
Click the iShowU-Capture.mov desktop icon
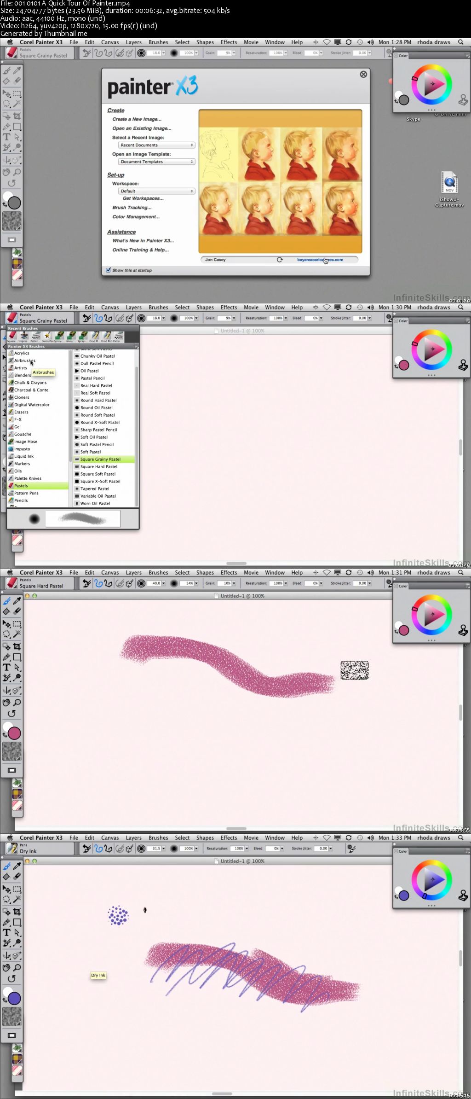pyautogui.click(x=449, y=189)
